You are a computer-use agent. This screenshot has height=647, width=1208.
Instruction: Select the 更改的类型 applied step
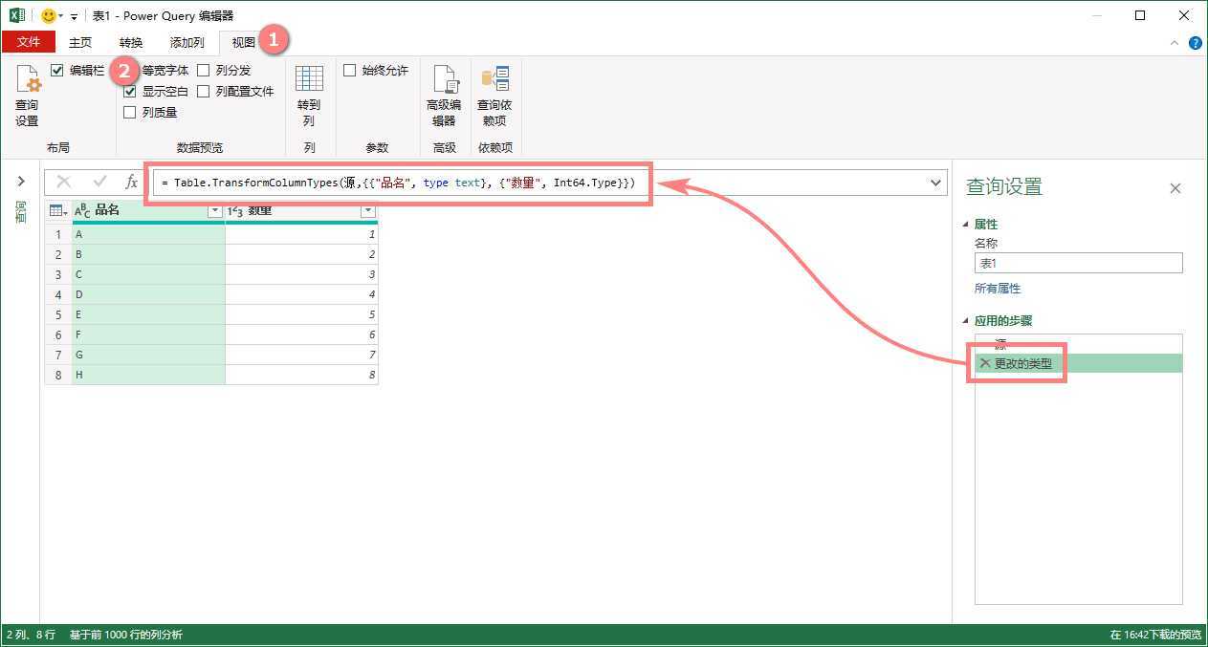1079,363
